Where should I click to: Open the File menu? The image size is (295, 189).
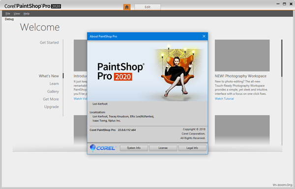point(8,14)
